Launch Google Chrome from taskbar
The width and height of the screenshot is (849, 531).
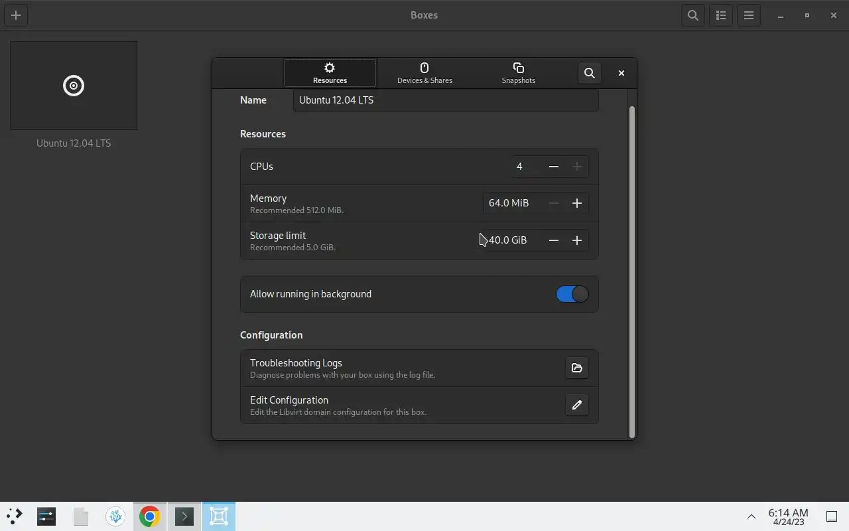point(150,516)
